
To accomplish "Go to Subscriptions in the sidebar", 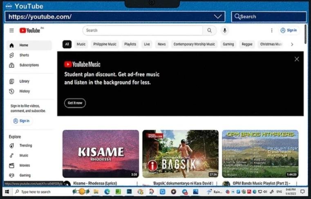I will [29, 65].
